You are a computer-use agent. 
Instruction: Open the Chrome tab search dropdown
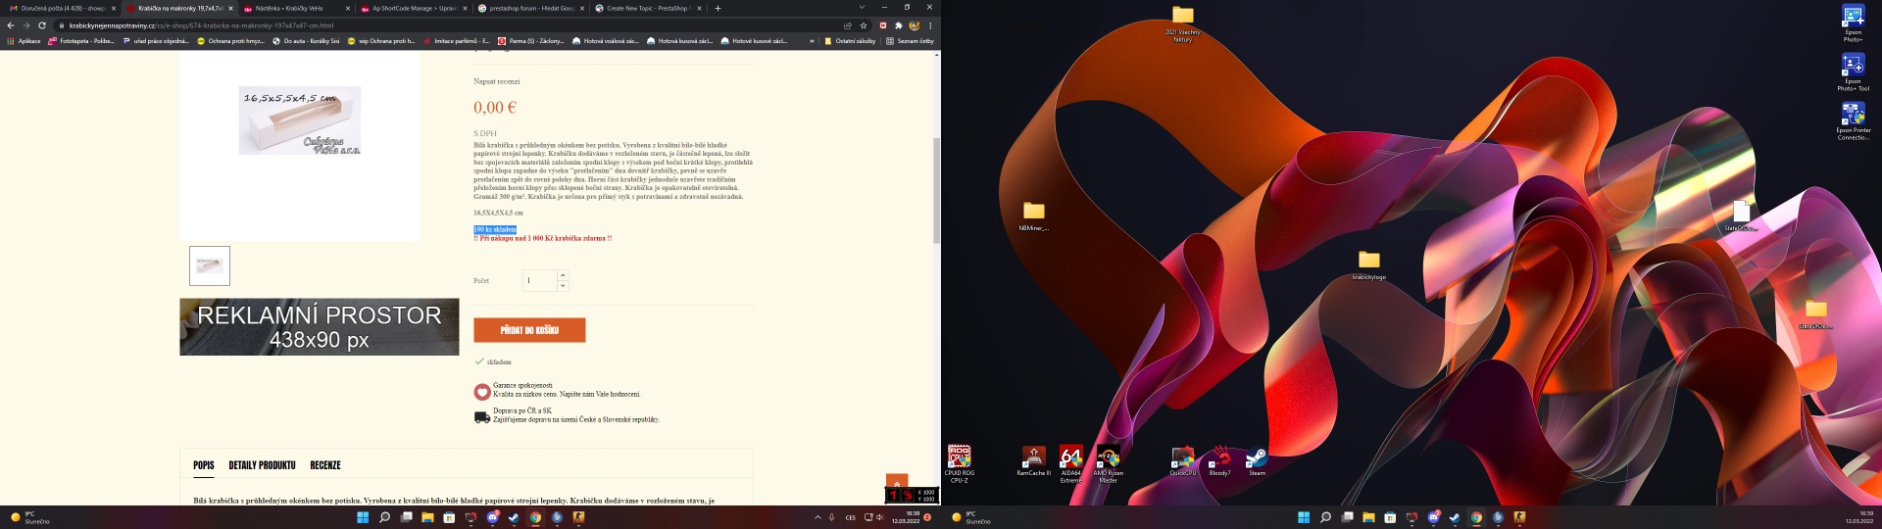pos(862,8)
